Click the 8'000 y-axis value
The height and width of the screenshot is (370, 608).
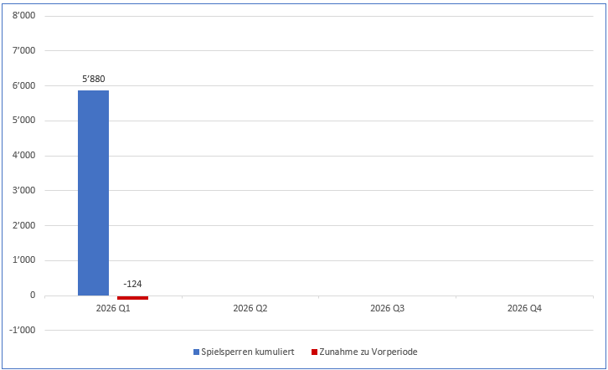tap(23, 16)
